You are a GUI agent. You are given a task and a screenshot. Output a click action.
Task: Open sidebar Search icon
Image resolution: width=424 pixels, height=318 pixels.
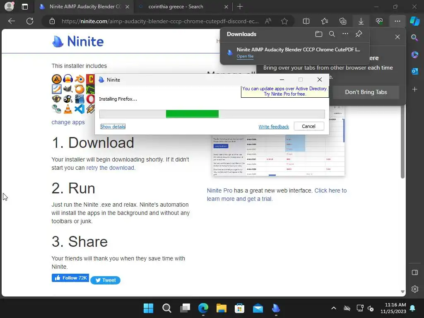pyautogui.click(x=414, y=38)
